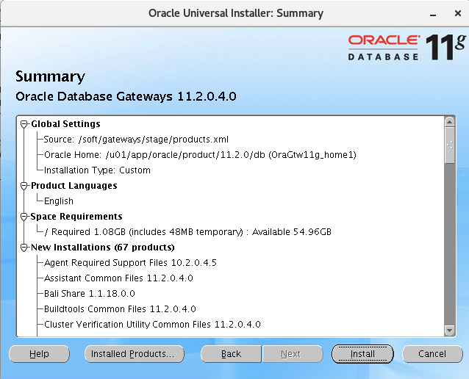
Task: Close the installer window
Action: tap(458, 13)
